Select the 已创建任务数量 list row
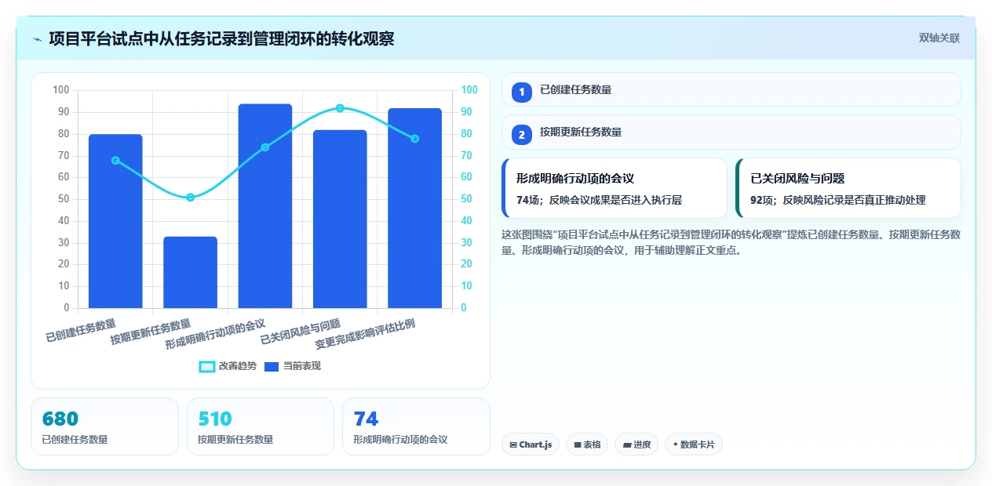992x486 pixels. coord(731,89)
